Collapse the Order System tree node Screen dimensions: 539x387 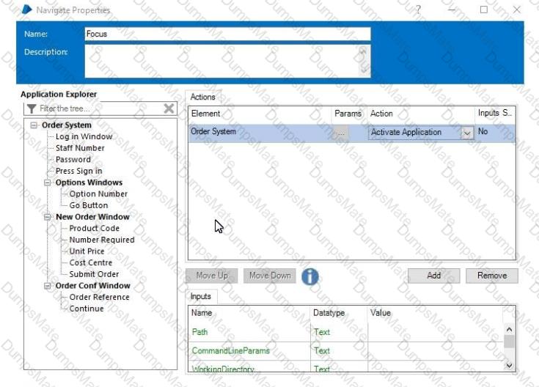[x=34, y=125]
